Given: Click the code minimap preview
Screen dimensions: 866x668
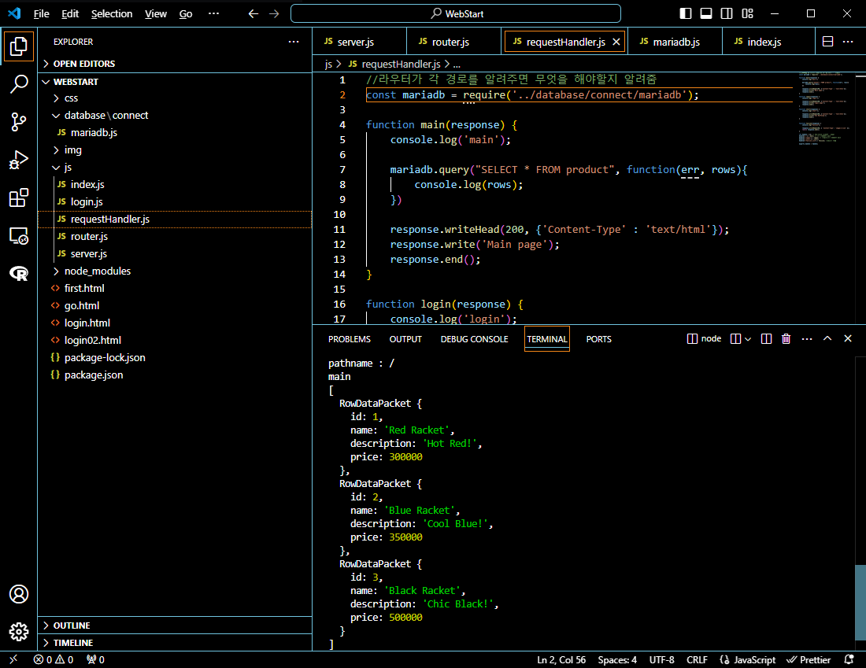Looking at the screenshot, I should click(825, 109).
